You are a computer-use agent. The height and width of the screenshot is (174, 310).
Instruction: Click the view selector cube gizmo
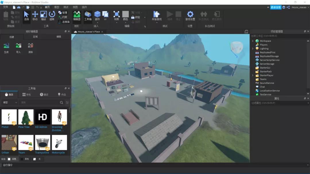tap(236, 47)
